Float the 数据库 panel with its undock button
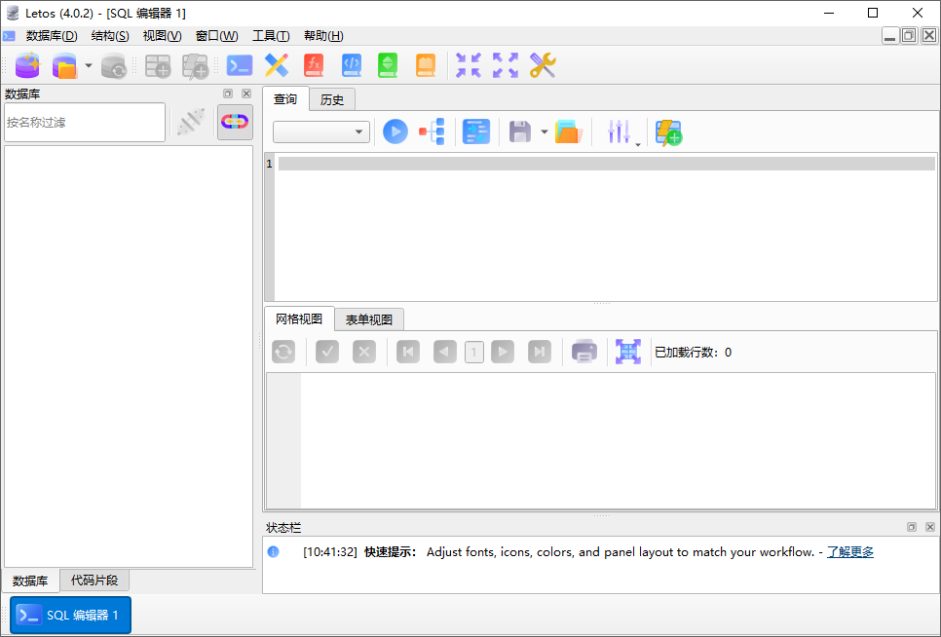The height and width of the screenshot is (637, 941). 228,94
